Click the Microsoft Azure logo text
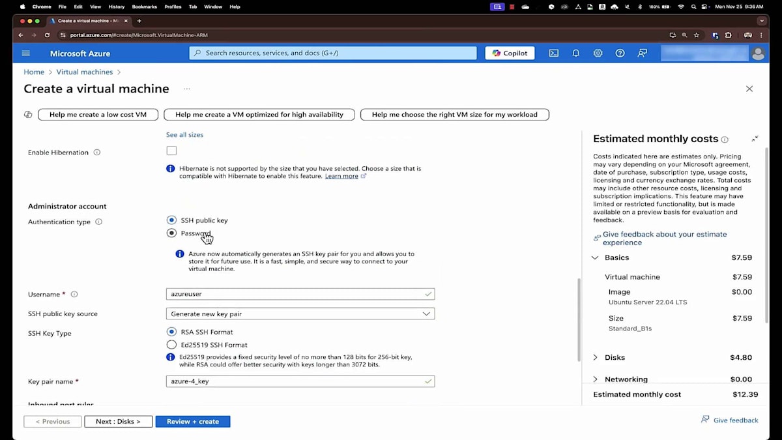The height and width of the screenshot is (440, 782). tap(80, 53)
